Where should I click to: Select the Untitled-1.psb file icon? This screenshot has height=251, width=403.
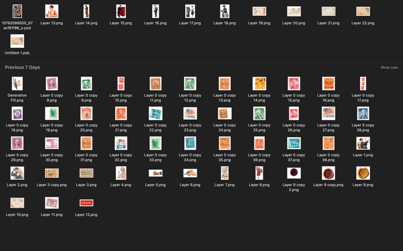pos(17,41)
